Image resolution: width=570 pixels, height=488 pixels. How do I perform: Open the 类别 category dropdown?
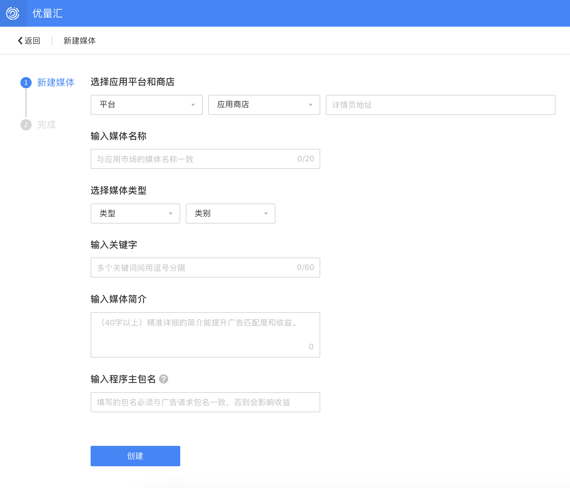(231, 213)
